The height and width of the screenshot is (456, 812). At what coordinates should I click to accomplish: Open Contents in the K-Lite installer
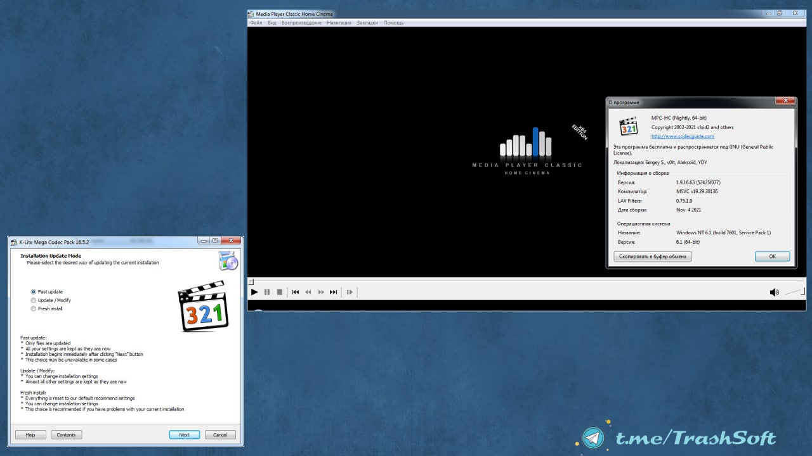tap(66, 435)
